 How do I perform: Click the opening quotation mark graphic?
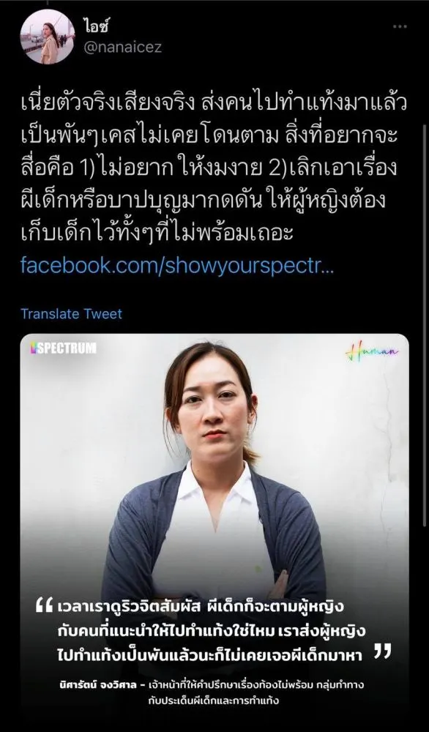[45, 606]
